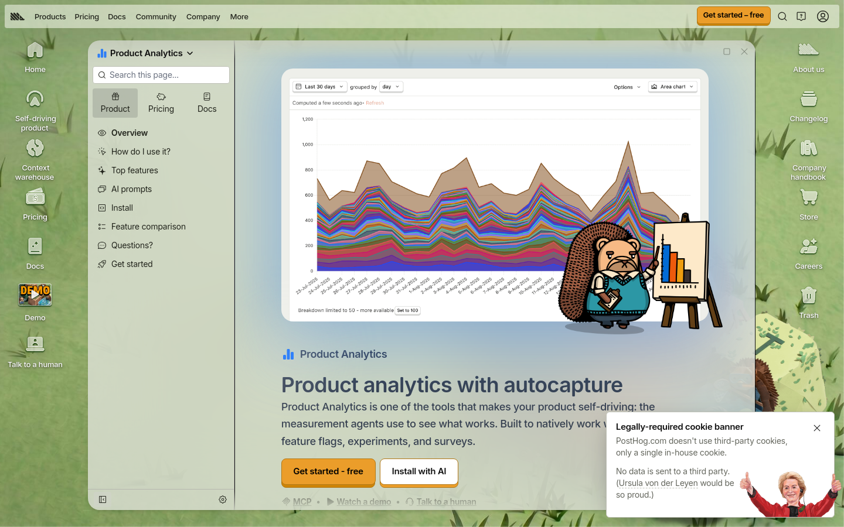Open the Pricing menu in top bar

[87, 16]
